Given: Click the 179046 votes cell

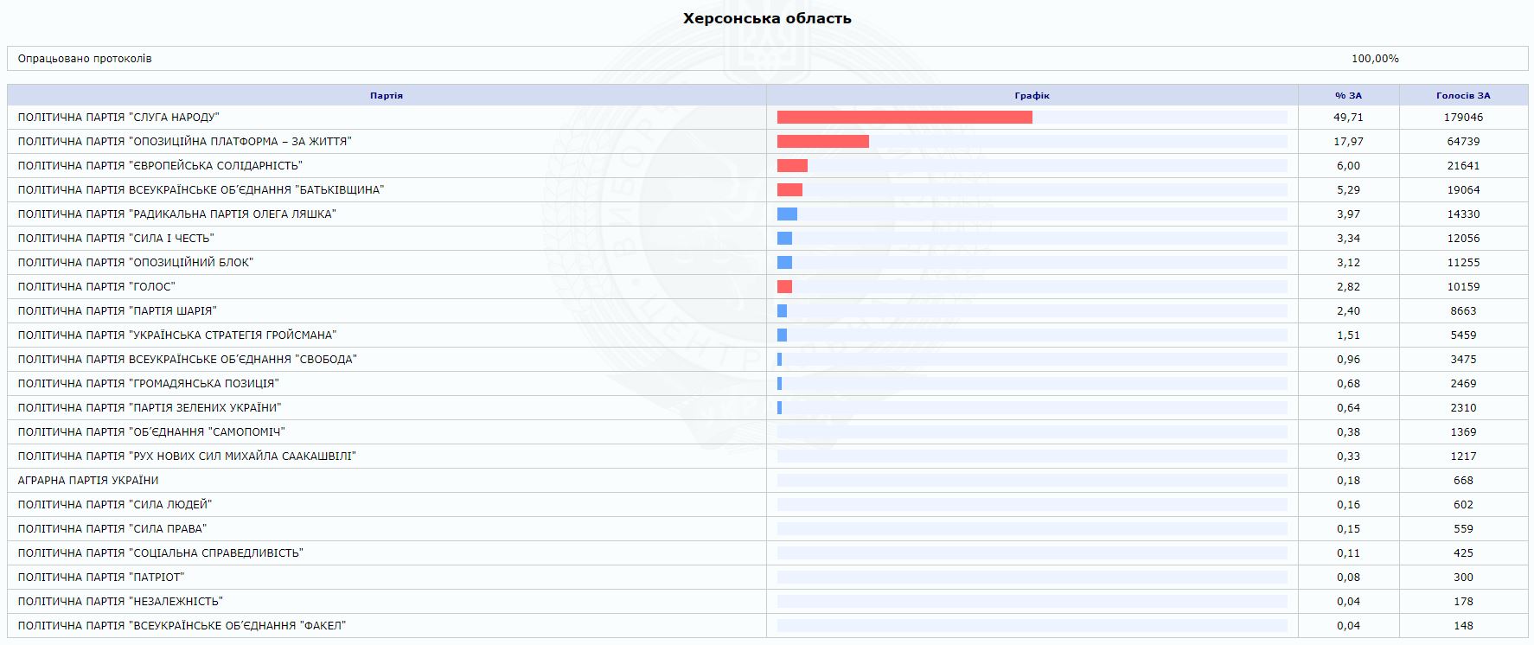Looking at the screenshot, I should pos(1463,118).
